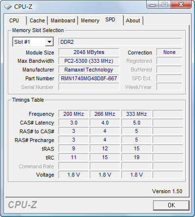The width and height of the screenshot is (195, 217).
Task: Click the 200 MHz frequency cell
Action: (x=74, y=114)
